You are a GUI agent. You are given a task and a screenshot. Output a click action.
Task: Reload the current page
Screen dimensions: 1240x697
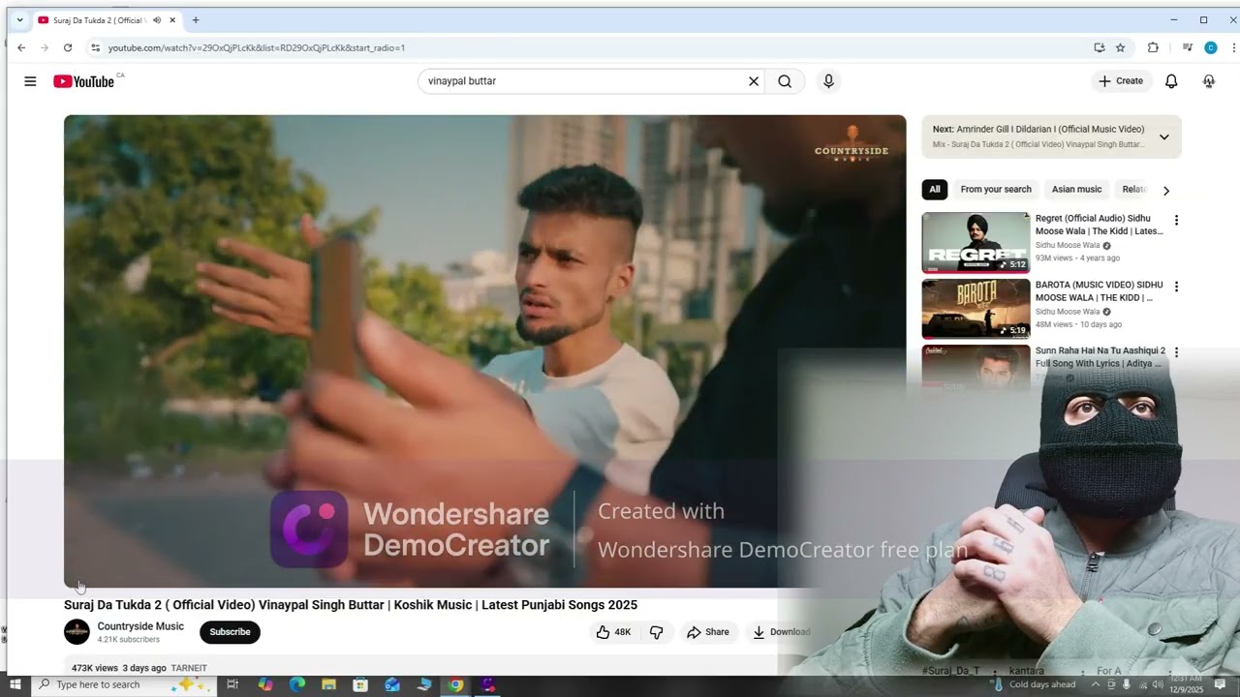coord(68,47)
